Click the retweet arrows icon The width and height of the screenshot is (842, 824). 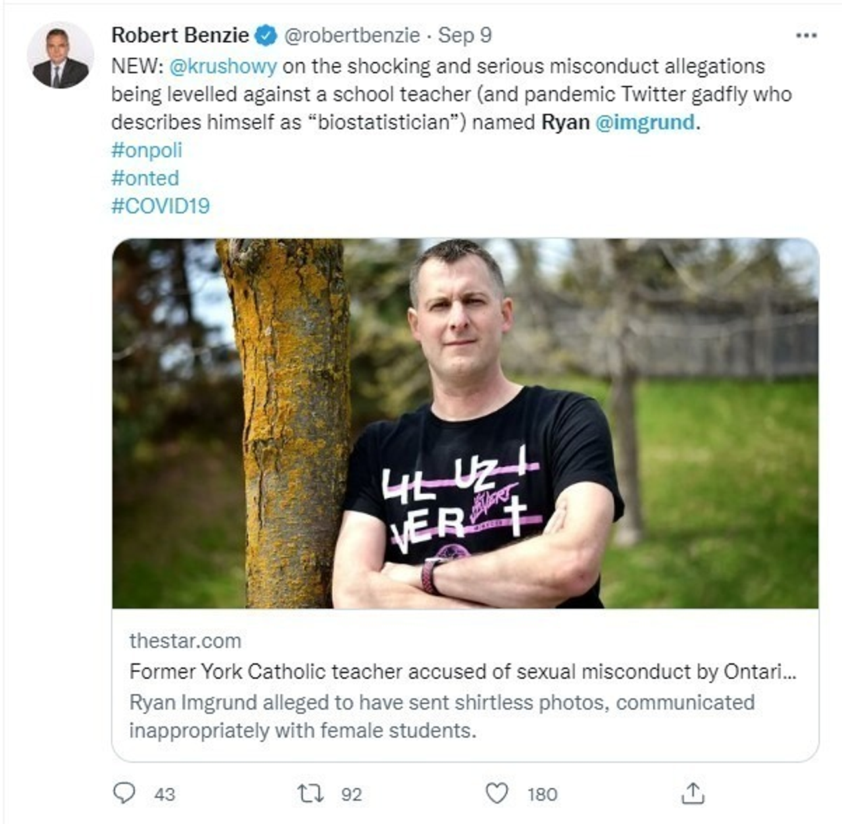310,793
